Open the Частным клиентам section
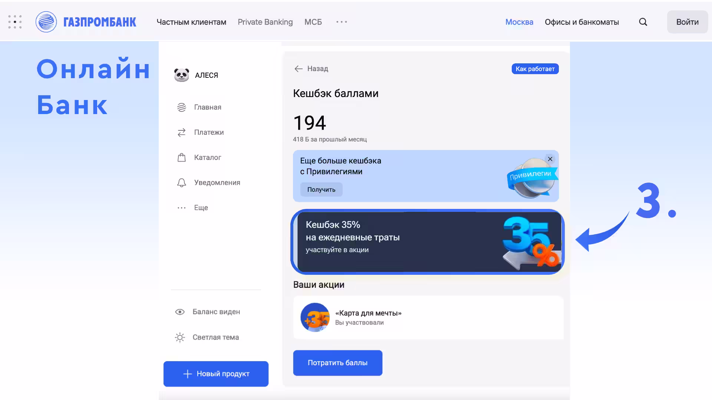The height and width of the screenshot is (400, 712). click(x=191, y=22)
